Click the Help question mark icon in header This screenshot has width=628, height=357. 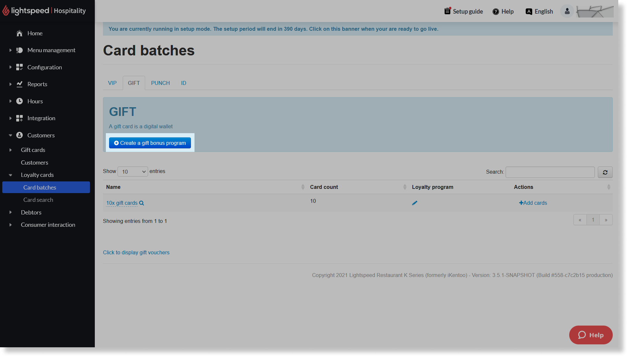[x=496, y=12]
